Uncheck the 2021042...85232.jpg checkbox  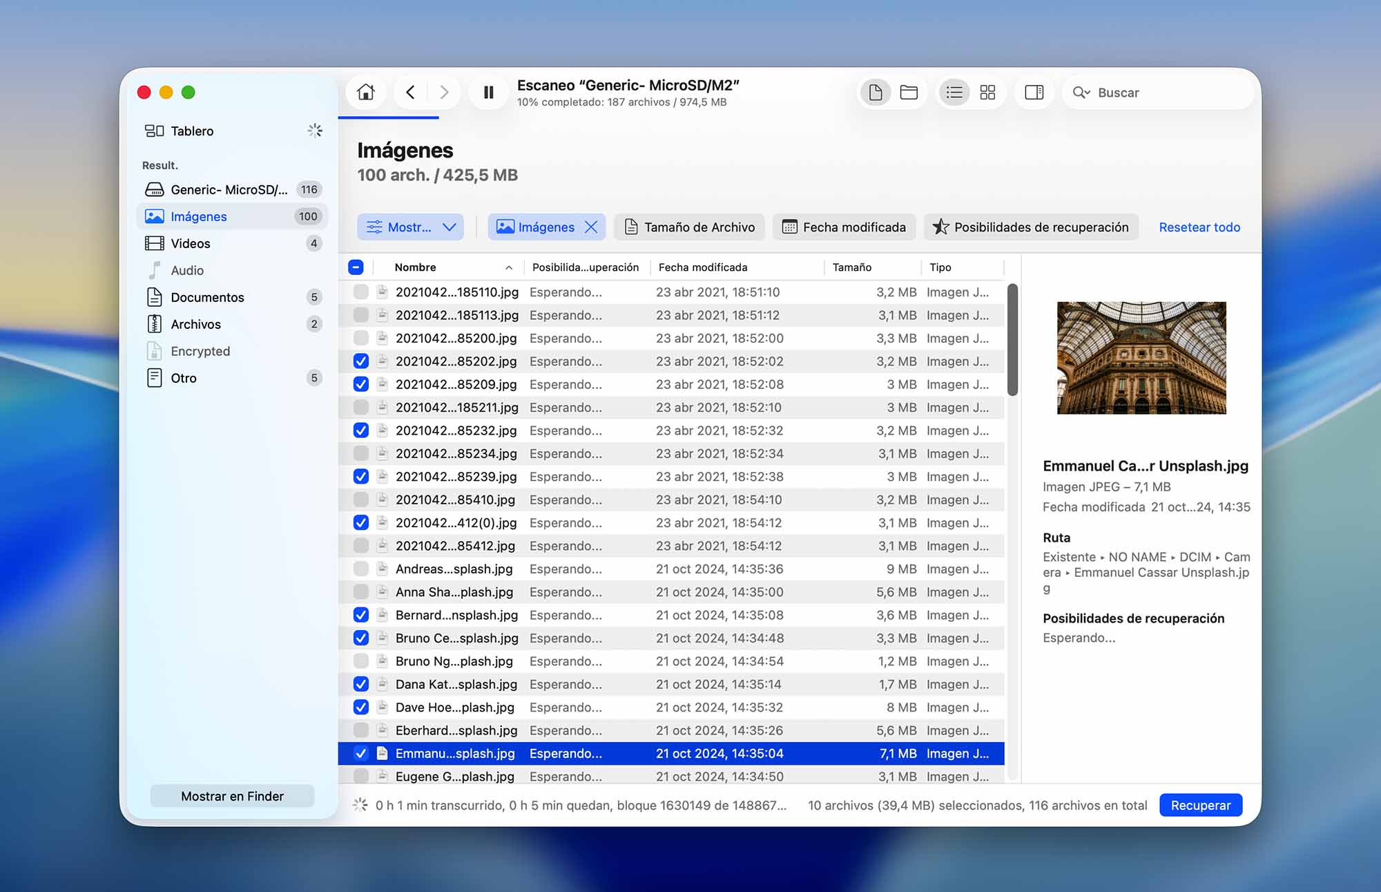pyautogui.click(x=360, y=430)
